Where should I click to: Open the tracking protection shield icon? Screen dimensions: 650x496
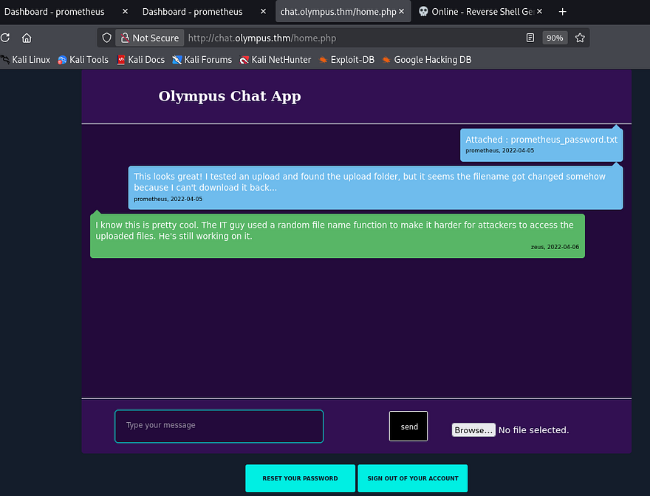(x=107, y=38)
